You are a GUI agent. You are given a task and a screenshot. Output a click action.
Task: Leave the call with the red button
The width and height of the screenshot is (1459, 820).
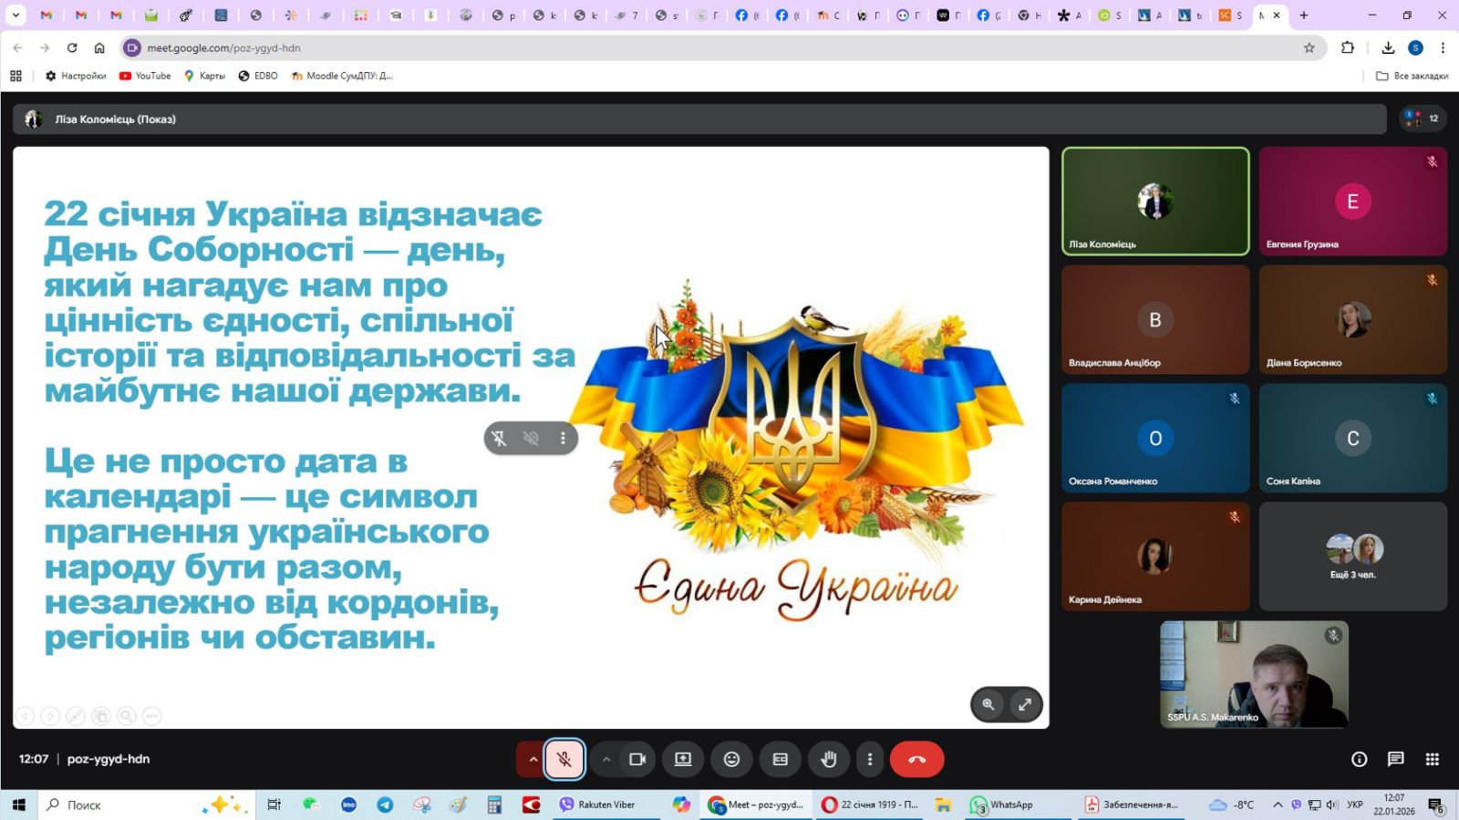pos(916,759)
